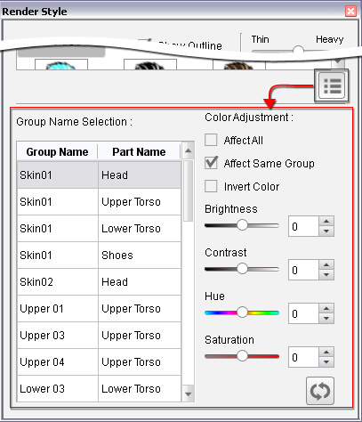The height and width of the screenshot is (422, 362).
Task: Click the Hue value field
Action: tap(303, 313)
